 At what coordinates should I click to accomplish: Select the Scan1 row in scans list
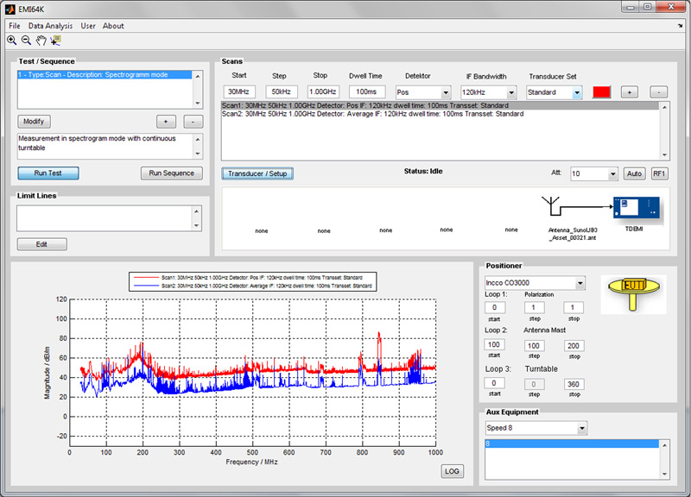(x=440, y=105)
